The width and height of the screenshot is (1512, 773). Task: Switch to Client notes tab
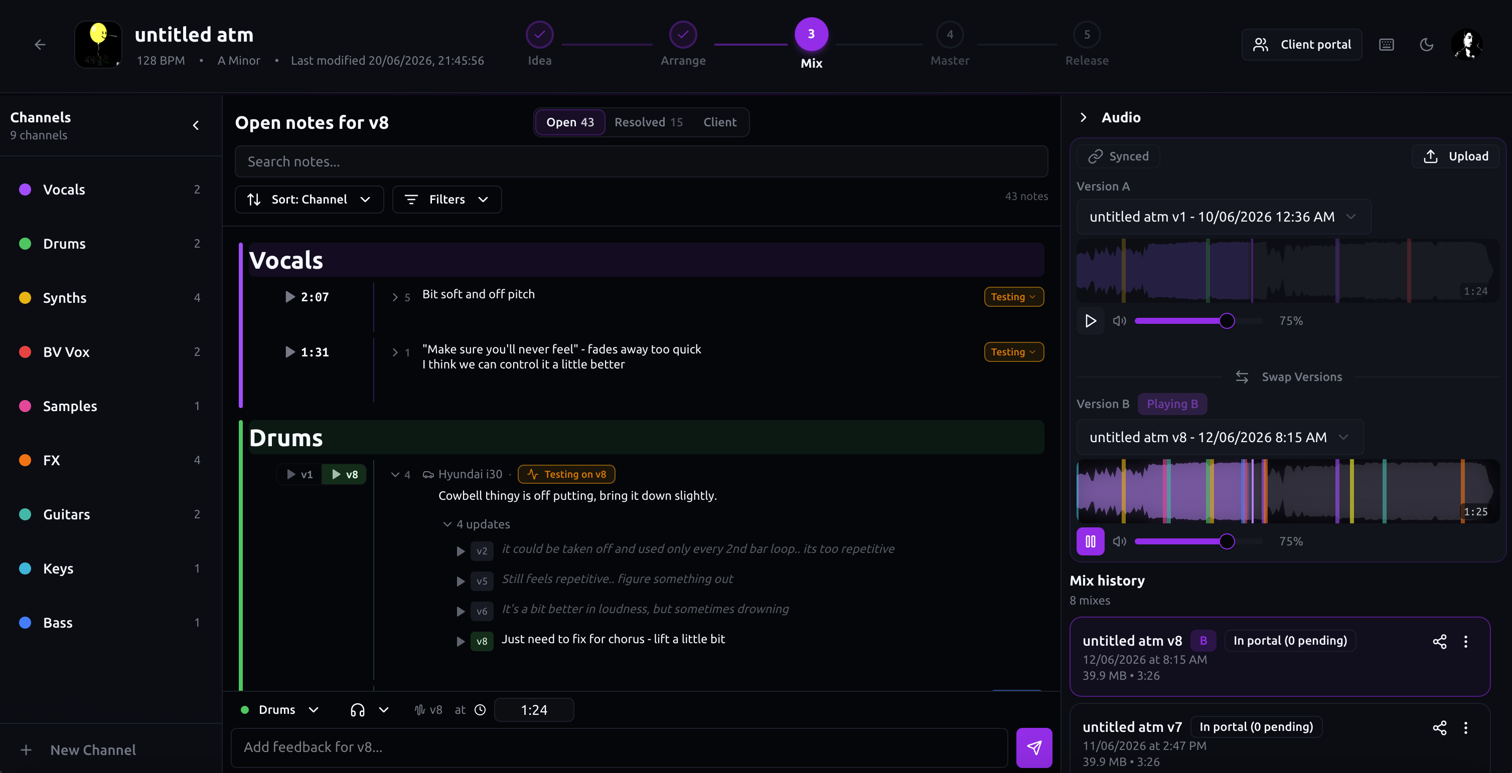point(719,122)
